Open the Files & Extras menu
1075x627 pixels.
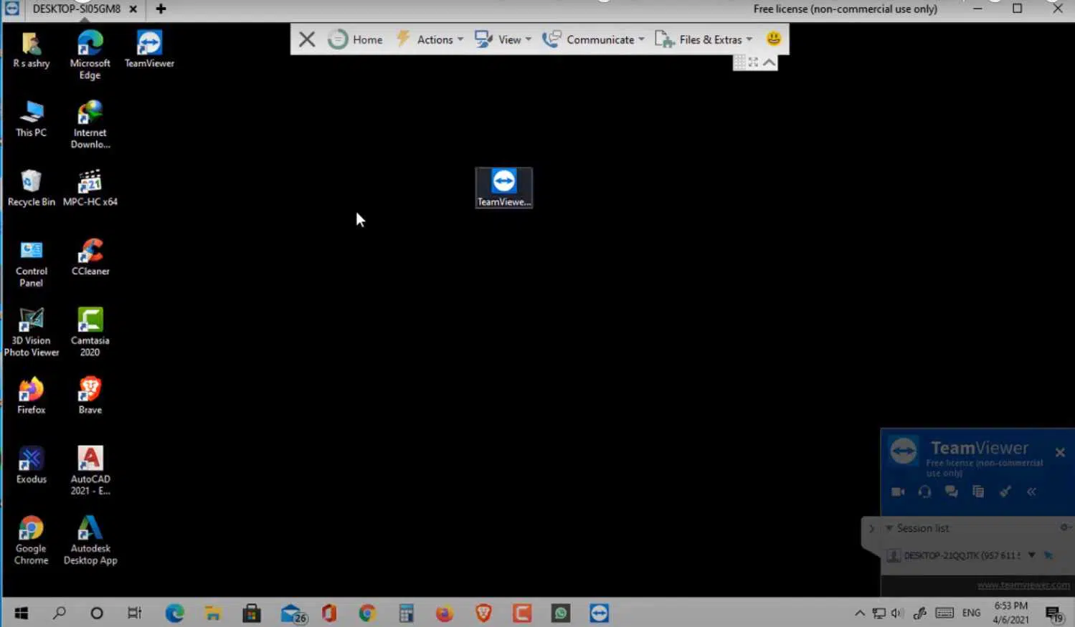pos(704,39)
